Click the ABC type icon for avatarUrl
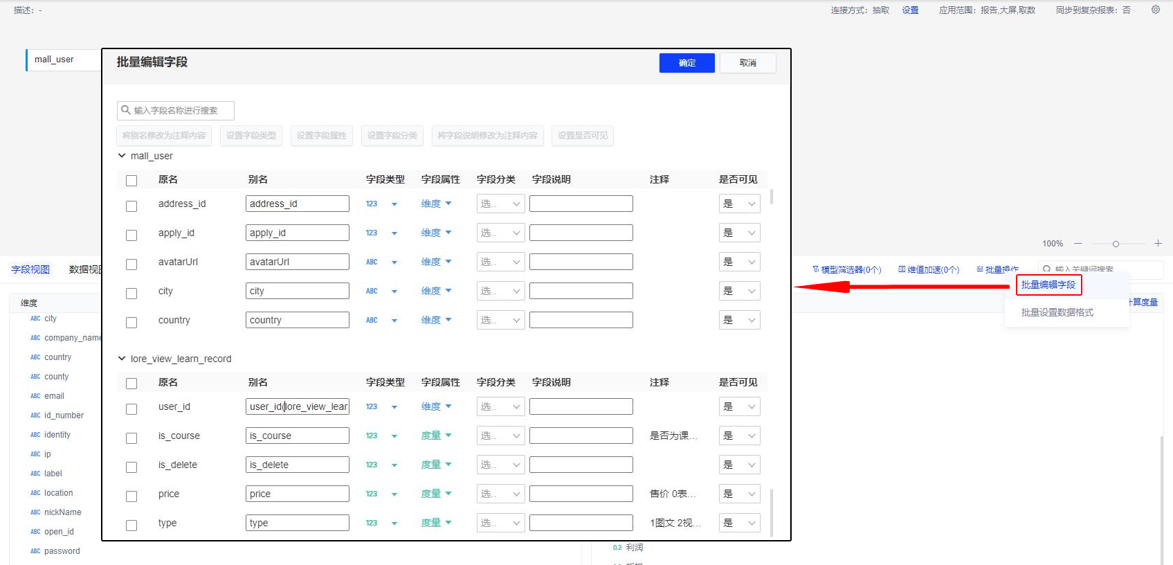Viewport: 1173px width, 565px height. [372, 262]
